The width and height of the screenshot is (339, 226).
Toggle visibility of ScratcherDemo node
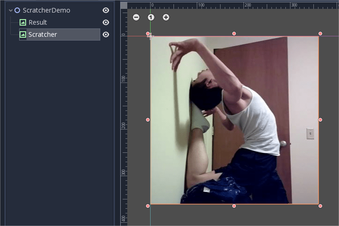(x=106, y=10)
